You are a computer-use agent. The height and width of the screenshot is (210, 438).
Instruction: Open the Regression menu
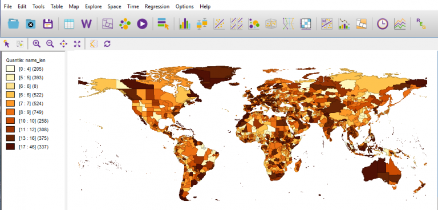[x=157, y=6]
